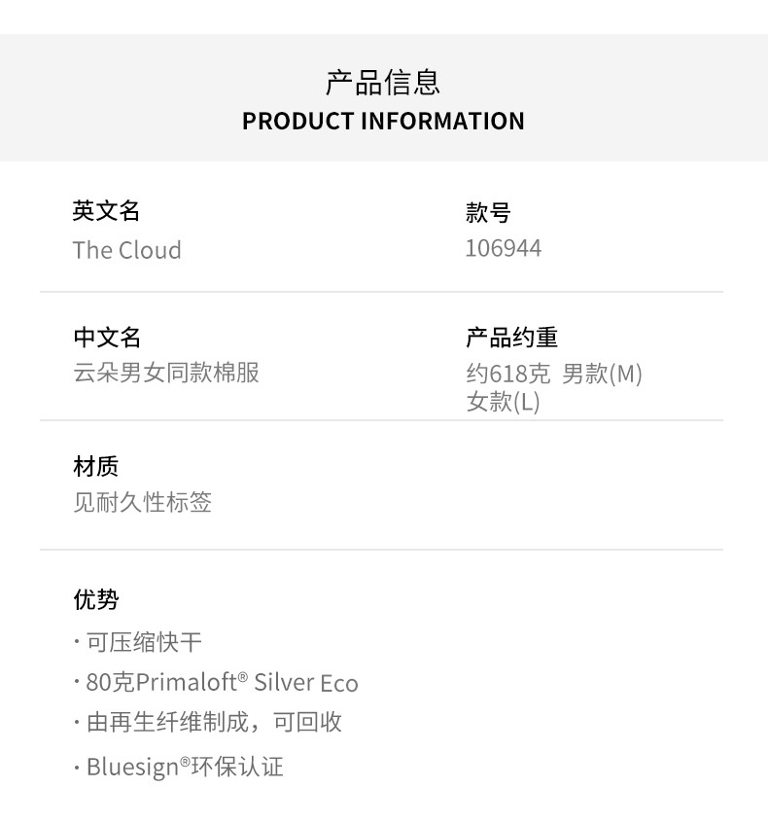Click the style number 106944
The width and height of the screenshot is (768, 824).
tap(503, 248)
